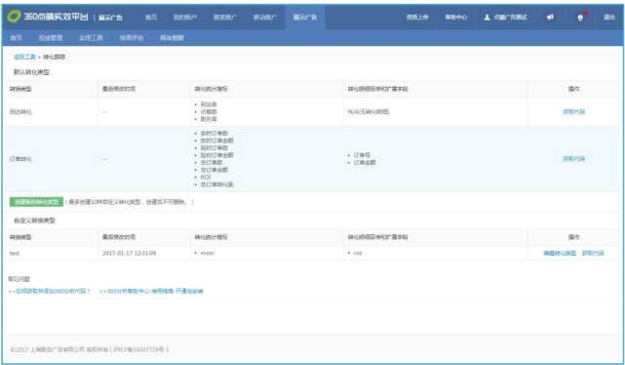625x365 pixels.
Task: Select the "test" custom conversion type cell
Action: pos(15,253)
